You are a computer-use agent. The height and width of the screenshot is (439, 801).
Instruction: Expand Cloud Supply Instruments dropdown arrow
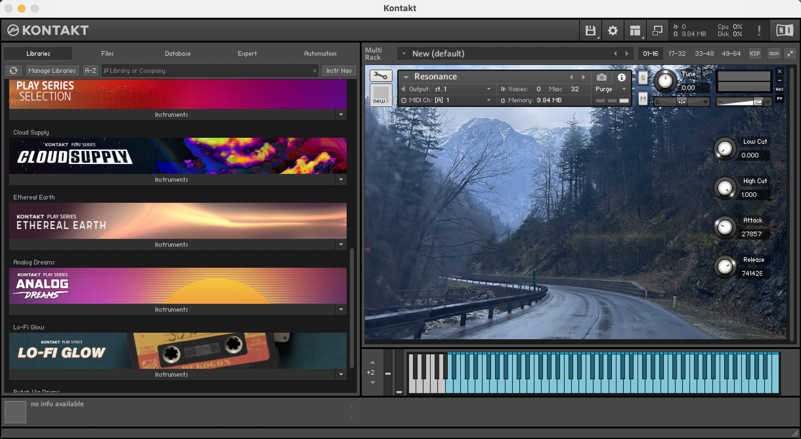pos(341,179)
